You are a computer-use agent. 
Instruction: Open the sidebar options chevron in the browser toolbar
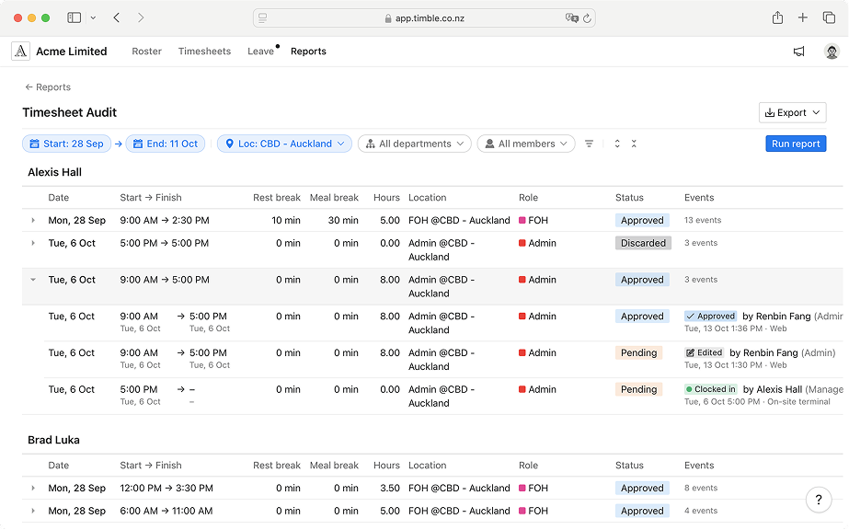tap(93, 17)
